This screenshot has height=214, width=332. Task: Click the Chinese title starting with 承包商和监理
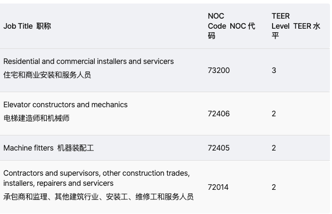point(98,197)
